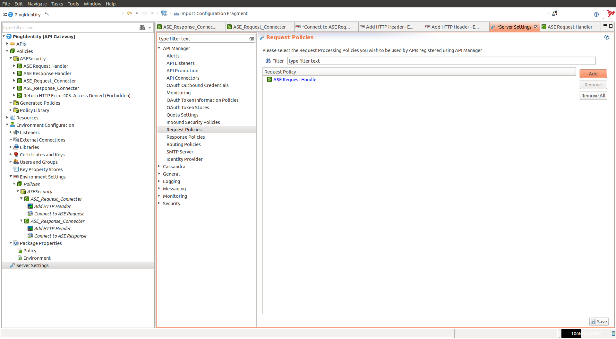This screenshot has height=339, width=616.
Task: Click the Request Policy Filter input field
Action: (x=441, y=61)
